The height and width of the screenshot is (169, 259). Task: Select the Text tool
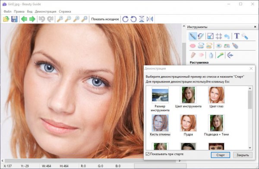[237, 36]
